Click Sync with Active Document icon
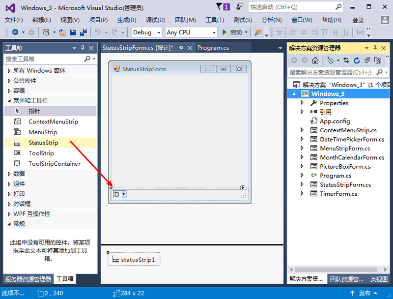This screenshot has width=393, height=299. [346, 60]
